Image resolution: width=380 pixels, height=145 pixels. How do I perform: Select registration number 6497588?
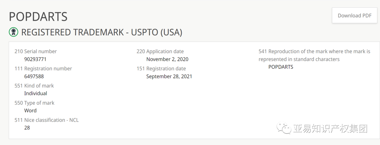tap(34, 76)
